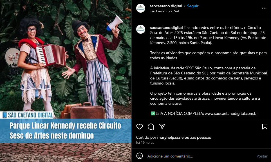Screen dimensions: 271x162
Task: Like the post with the heart icon
Action: coord(140,126)
